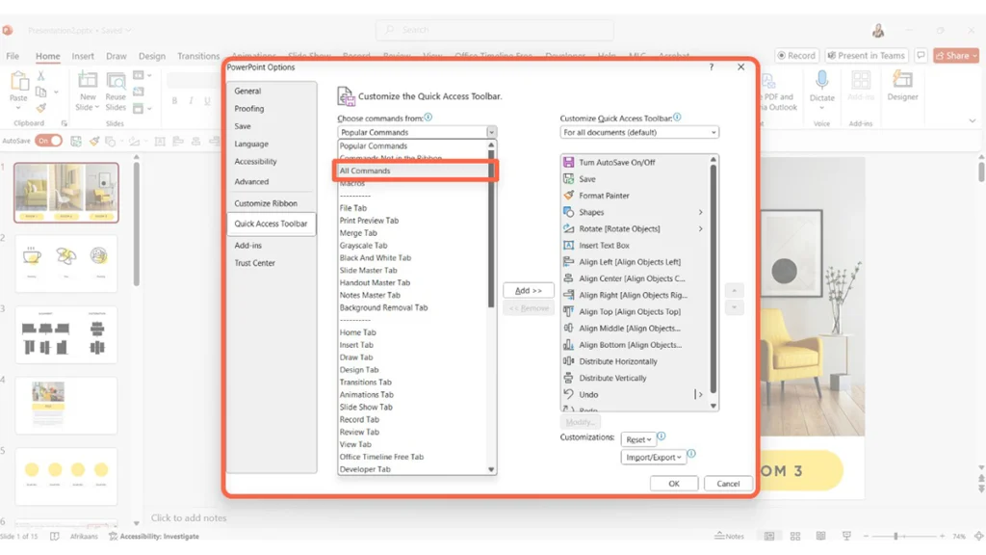
Task: Select the Align Center command icon
Action: pyautogui.click(x=568, y=278)
